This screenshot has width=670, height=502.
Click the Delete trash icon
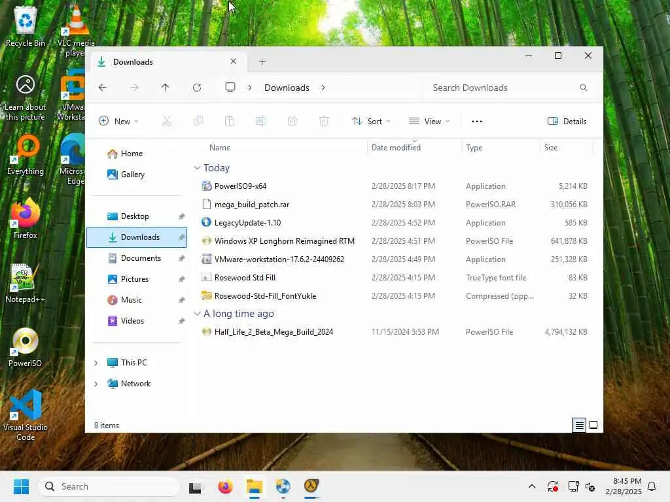click(x=324, y=121)
